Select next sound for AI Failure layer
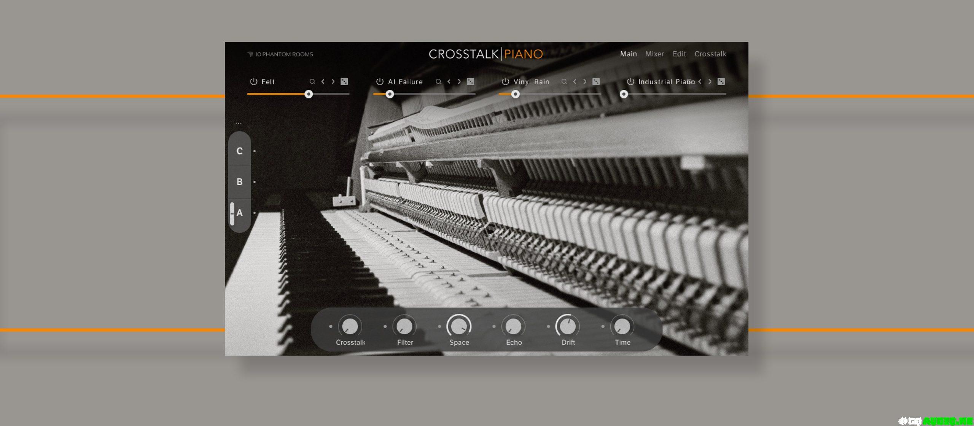The width and height of the screenshot is (974, 426). pyautogui.click(x=459, y=81)
